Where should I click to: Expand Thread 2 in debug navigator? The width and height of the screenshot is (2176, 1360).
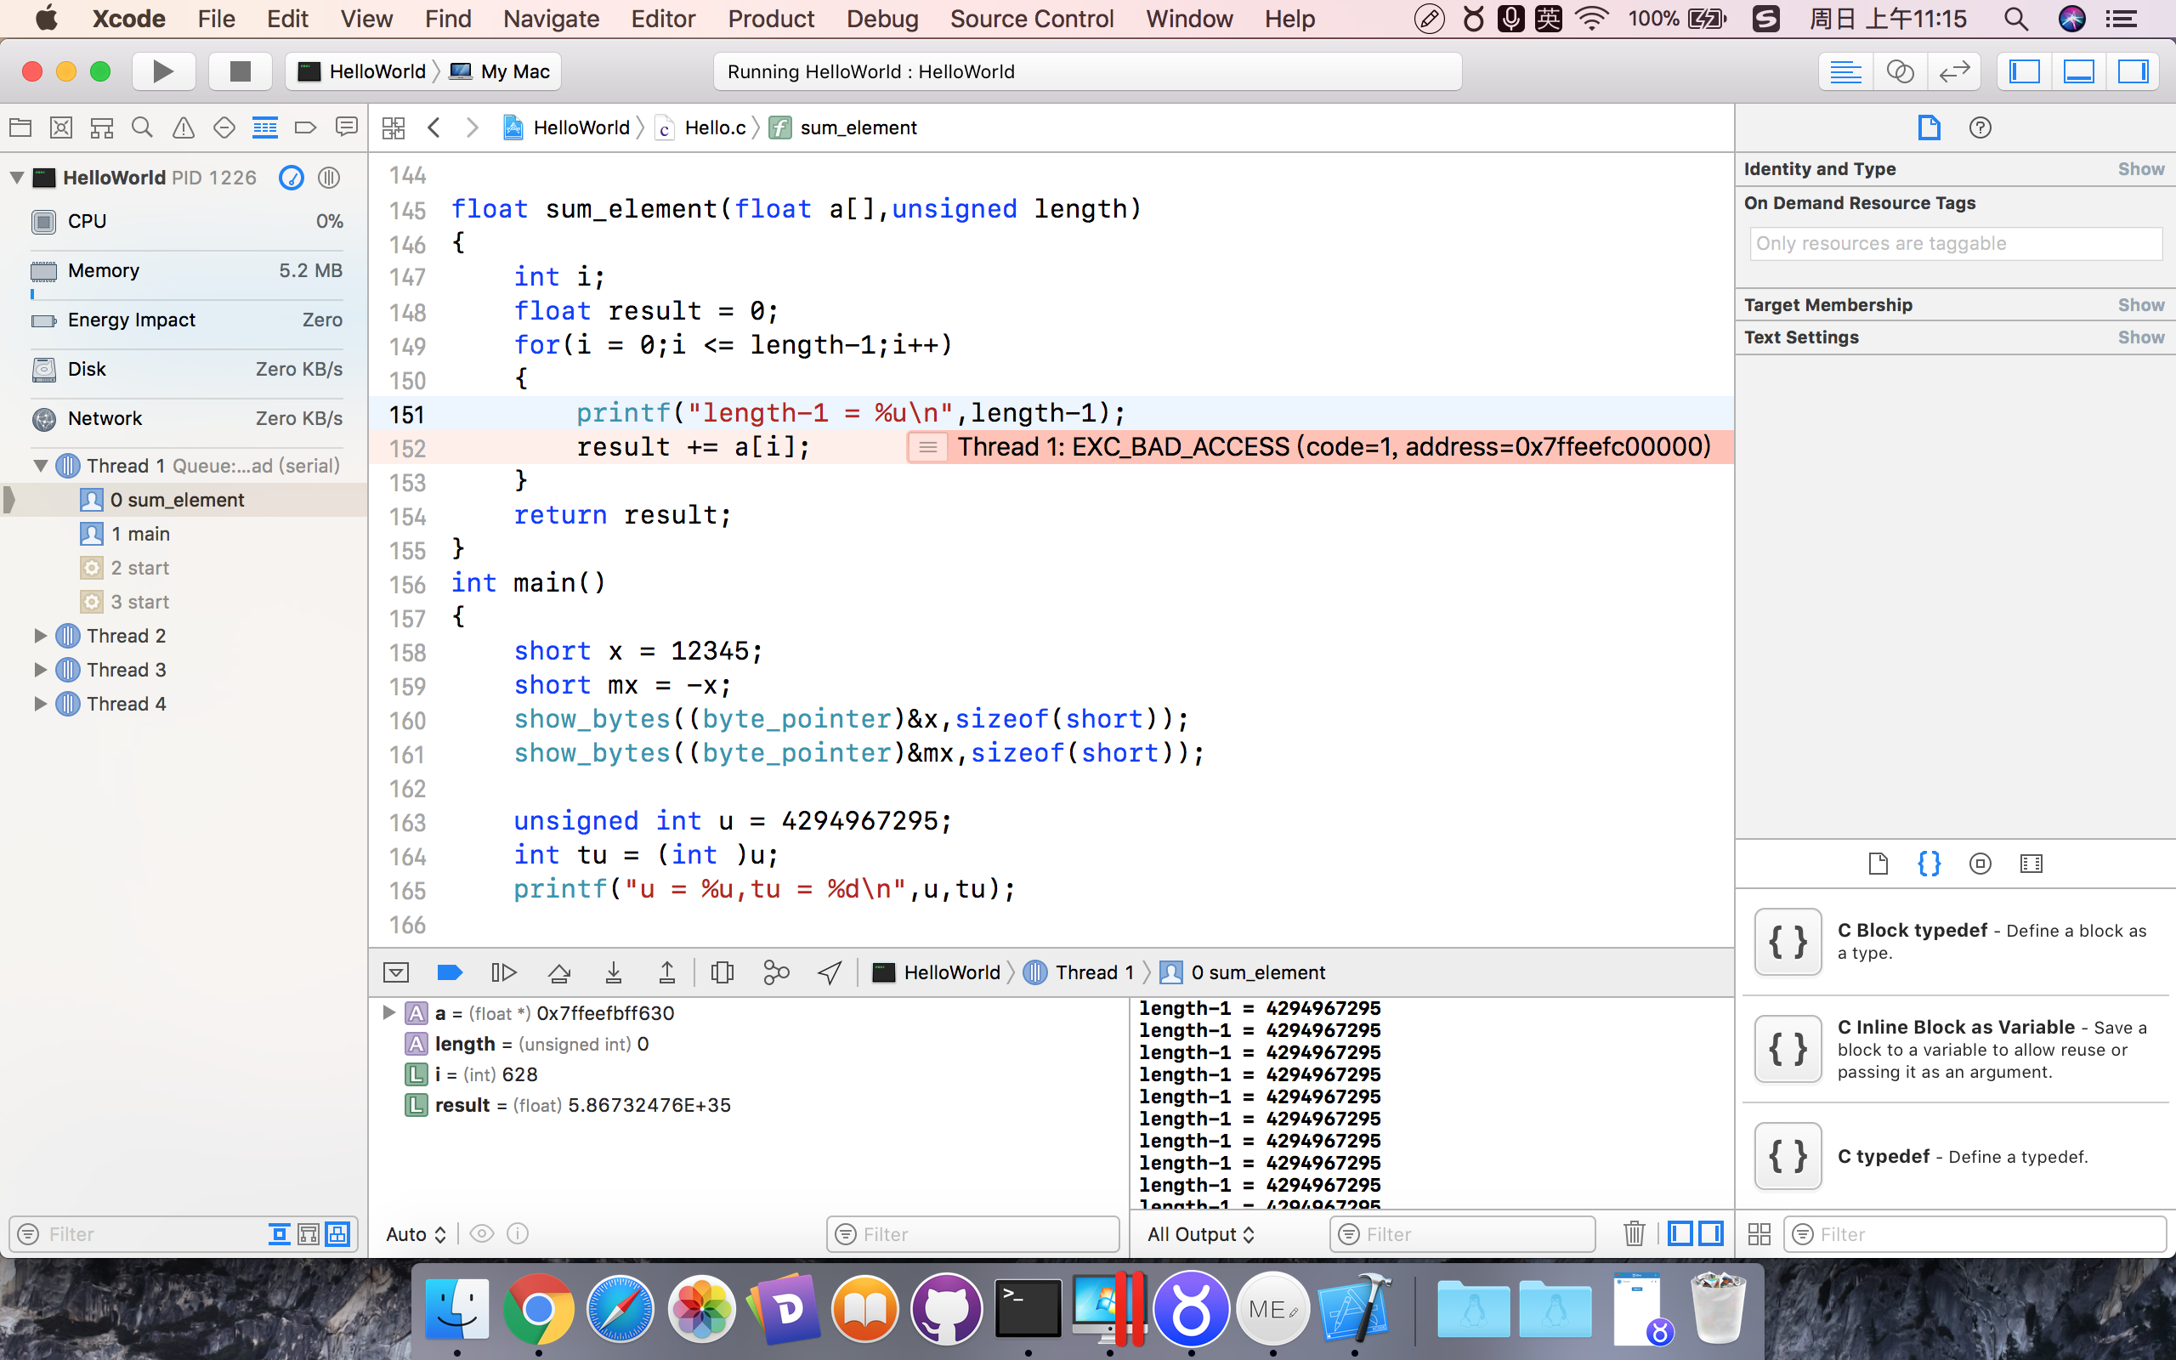pyautogui.click(x=40, y=636)
